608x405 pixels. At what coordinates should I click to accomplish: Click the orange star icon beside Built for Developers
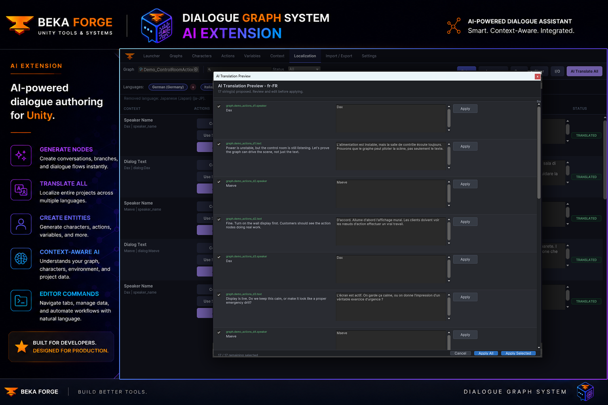click(21, 347)
